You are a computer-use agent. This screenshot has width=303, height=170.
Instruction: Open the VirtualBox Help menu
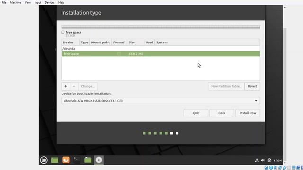pos(61,3)
